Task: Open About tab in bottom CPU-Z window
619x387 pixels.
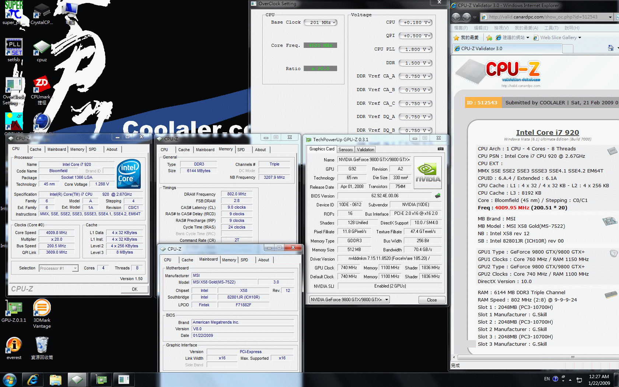Action: tap(263, 260)
